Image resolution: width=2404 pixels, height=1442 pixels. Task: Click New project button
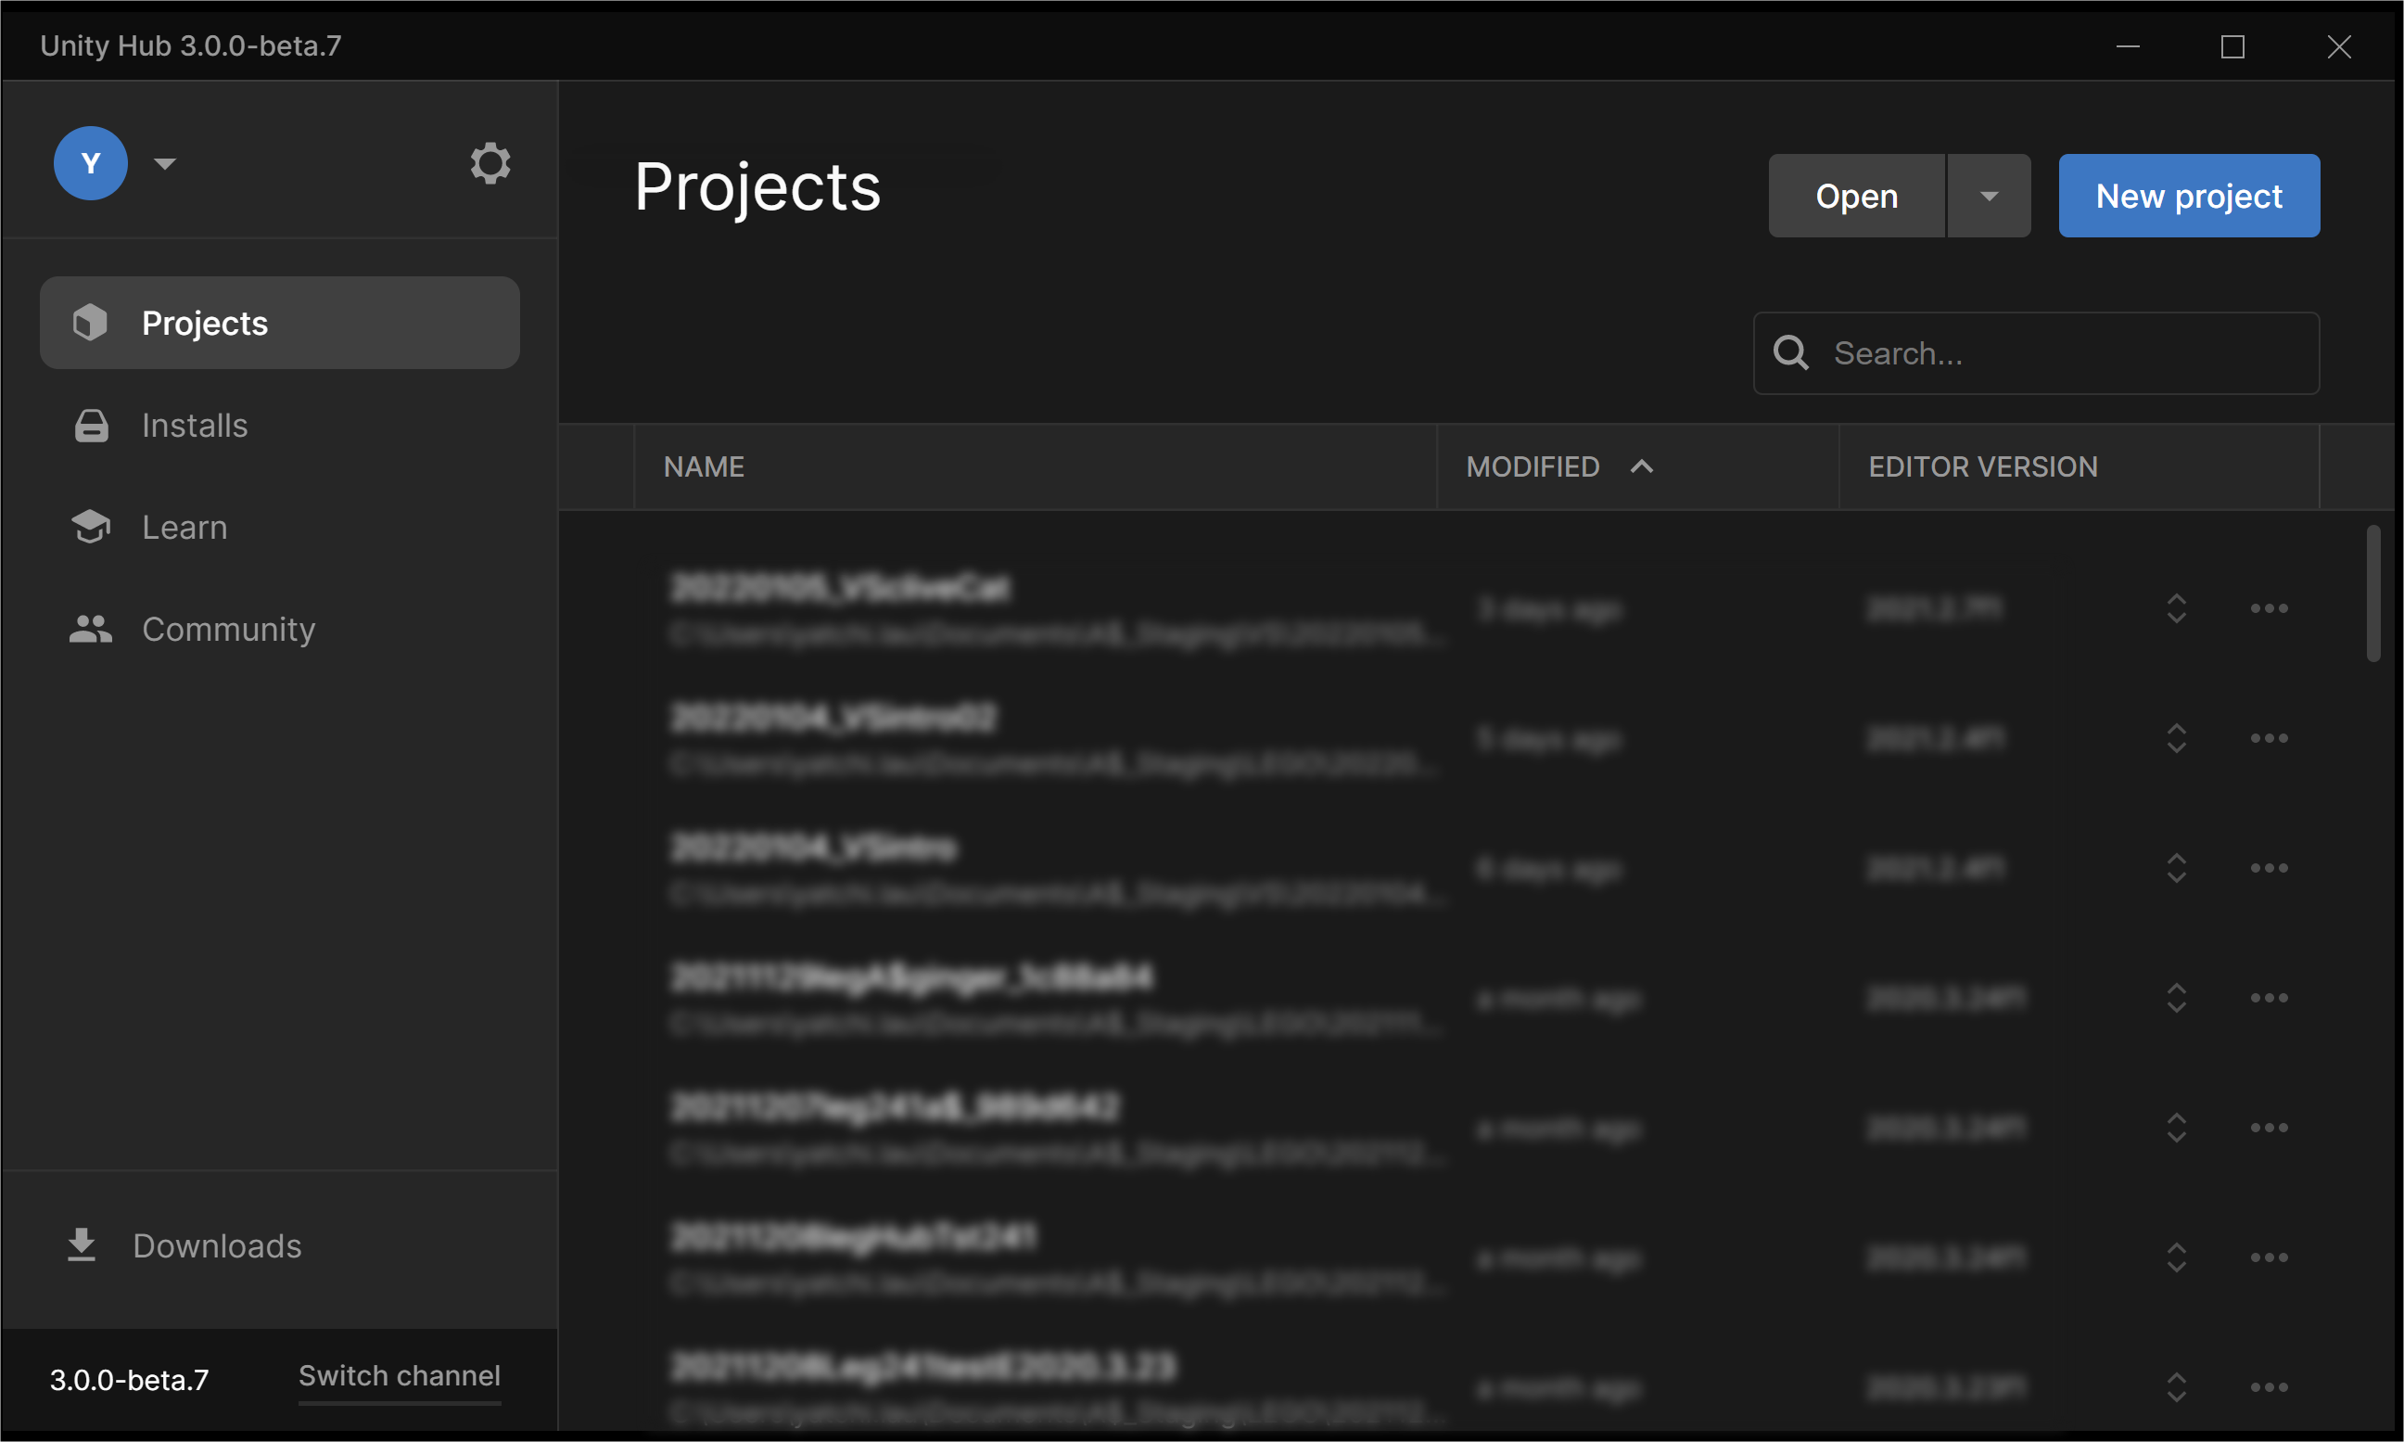[x=2190, y=194]
